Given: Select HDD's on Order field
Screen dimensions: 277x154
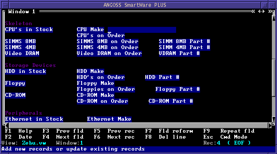Looking at the screenshot, I should tap(101, 77).
